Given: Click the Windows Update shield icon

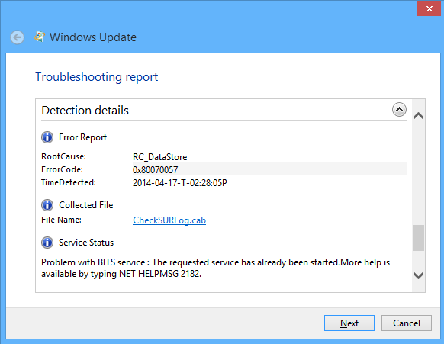Looking at the screenshot, I should tap(40, 37).
